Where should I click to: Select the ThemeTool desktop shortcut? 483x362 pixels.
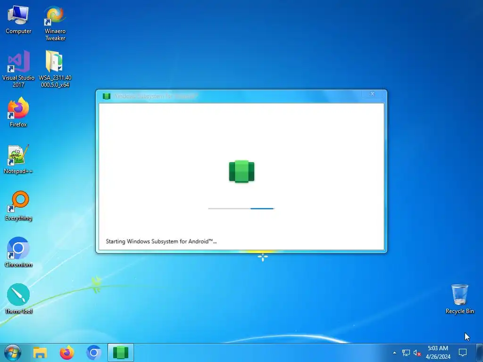[x=18, y=298]
